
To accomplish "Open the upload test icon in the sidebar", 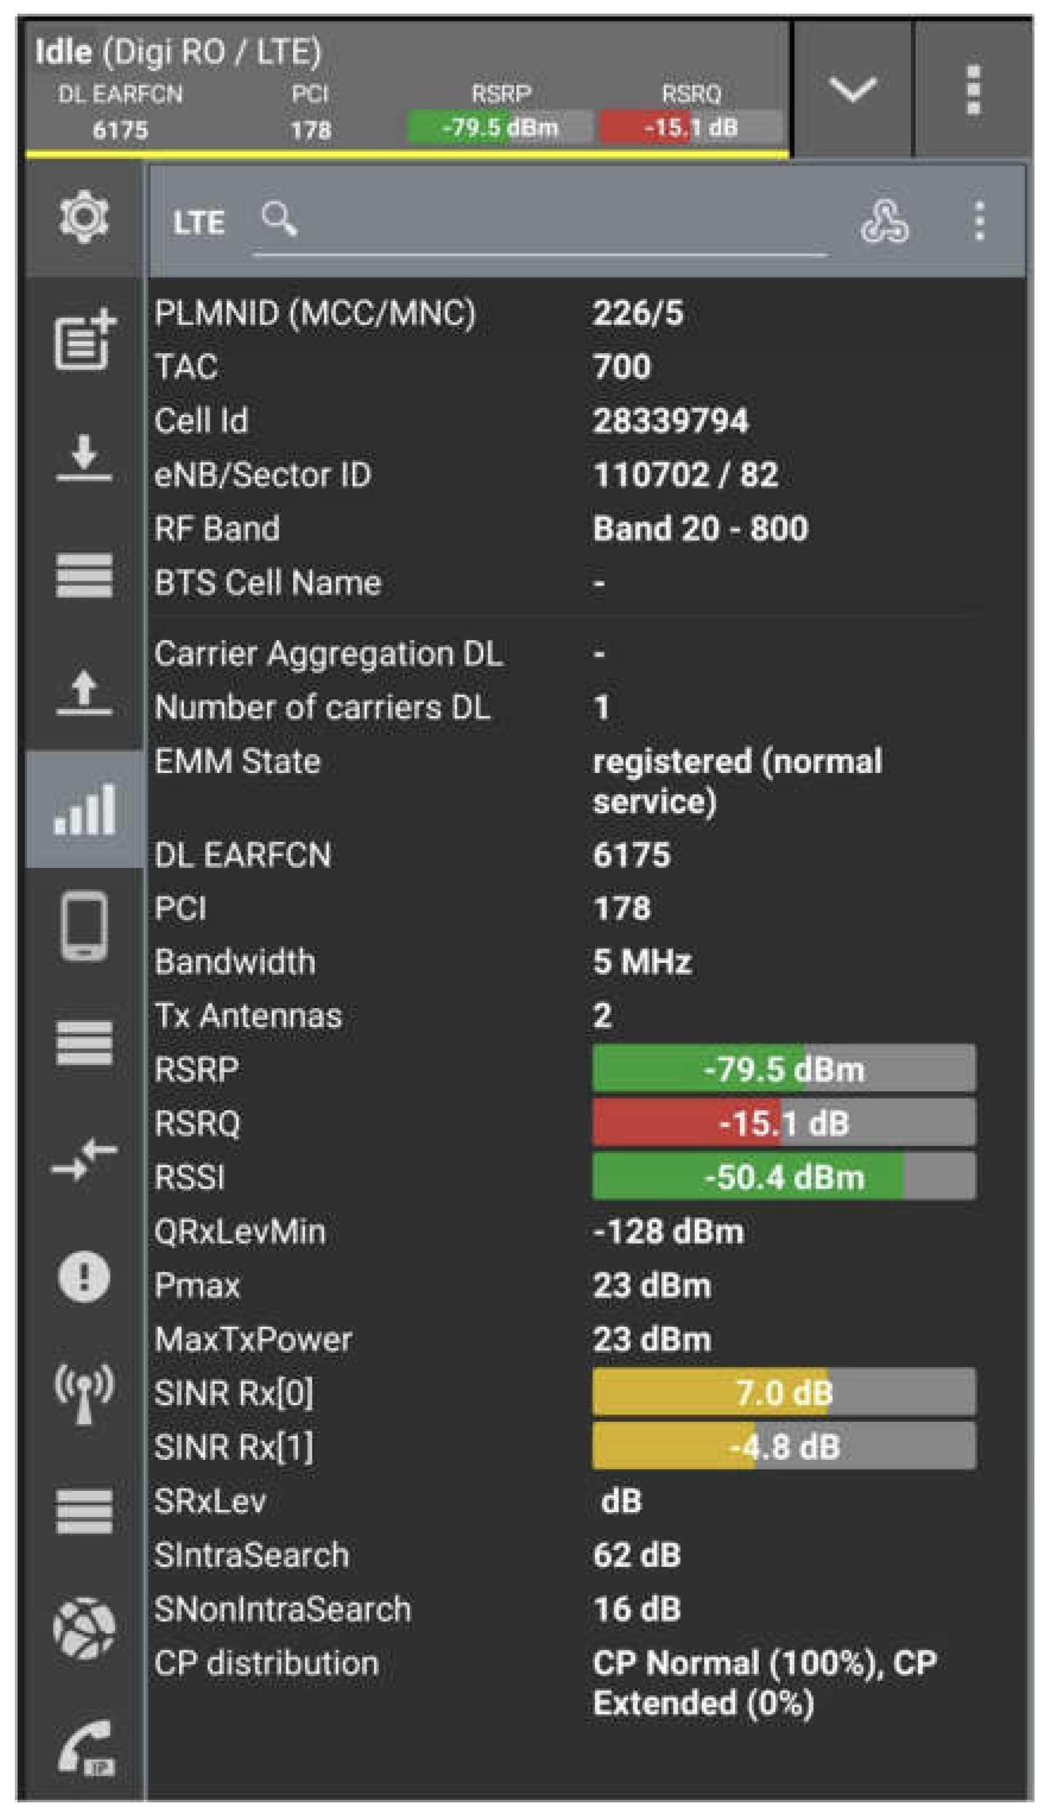I will pyautogui.click(x=84, y=692).
